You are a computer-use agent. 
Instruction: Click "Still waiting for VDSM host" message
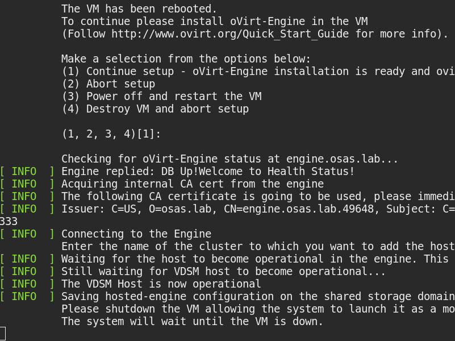[x=223, y=271]
